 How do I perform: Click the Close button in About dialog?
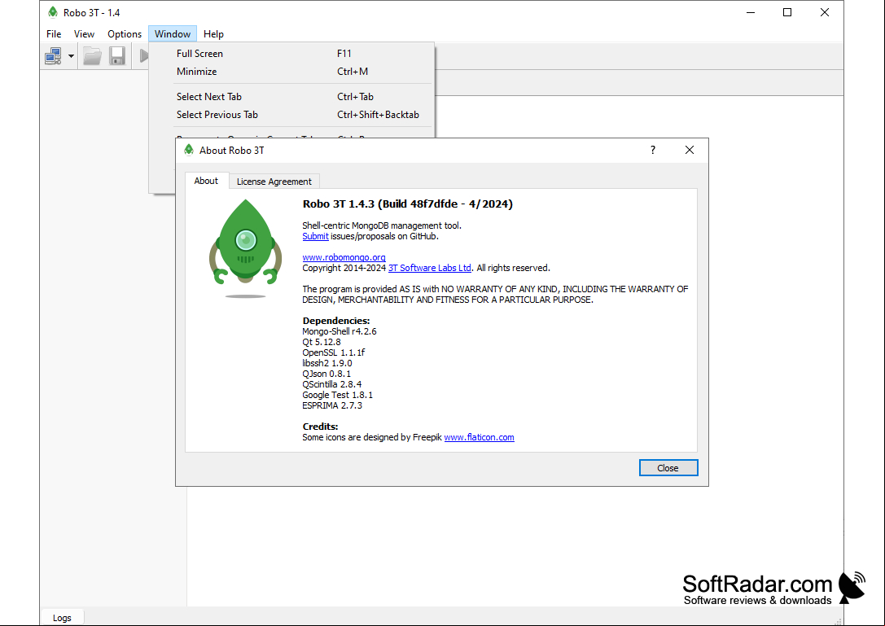click(668, 468)
